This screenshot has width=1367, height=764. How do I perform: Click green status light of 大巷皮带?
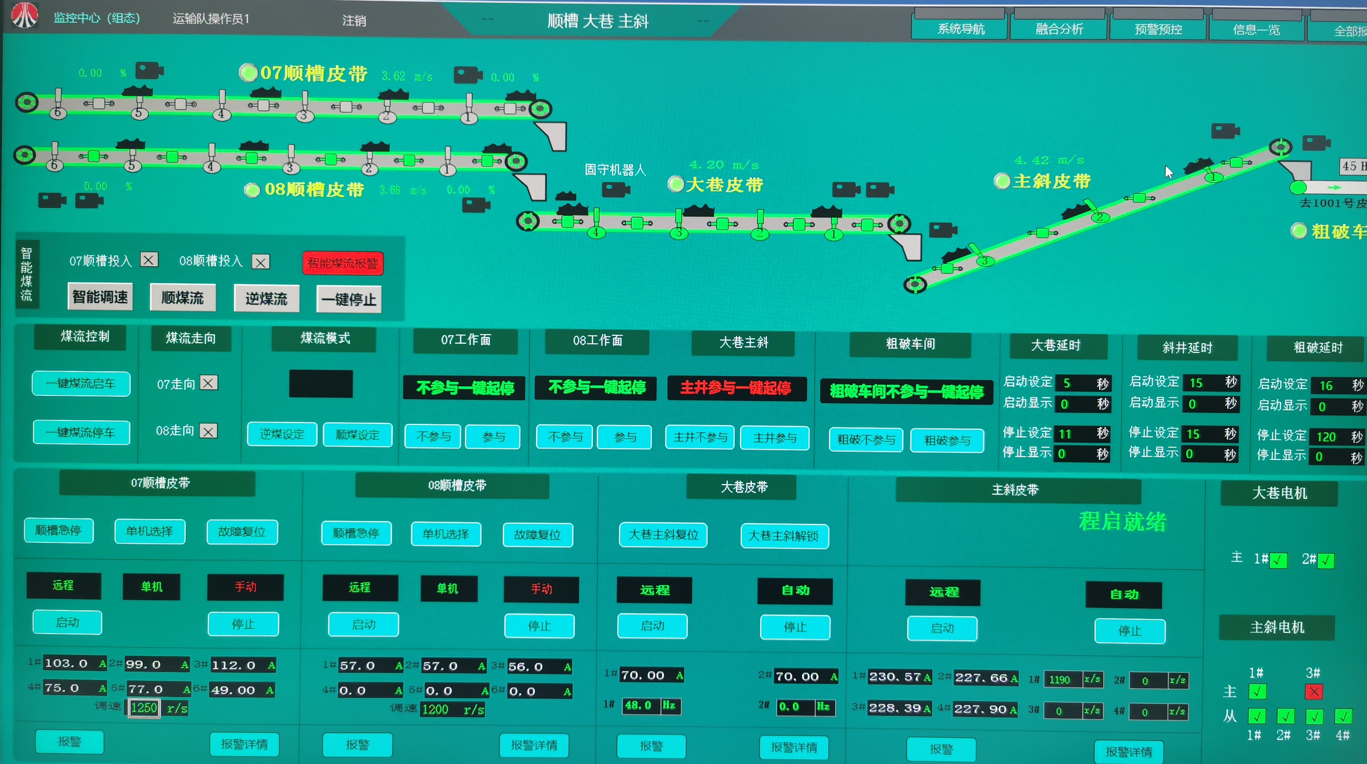click(676, 184)
